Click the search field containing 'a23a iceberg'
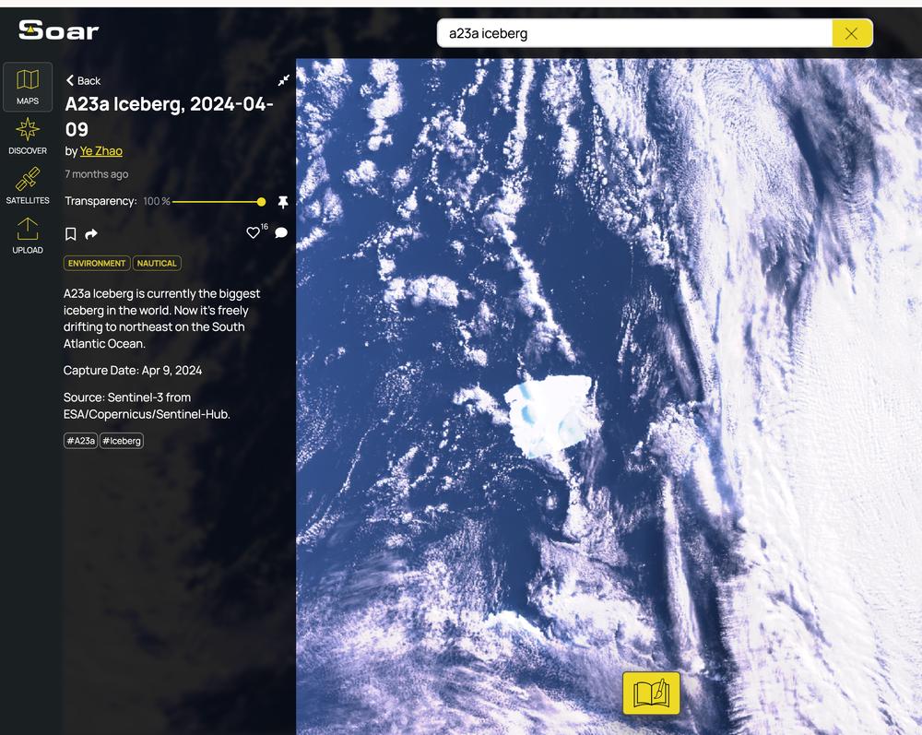 tap(635, 33)
